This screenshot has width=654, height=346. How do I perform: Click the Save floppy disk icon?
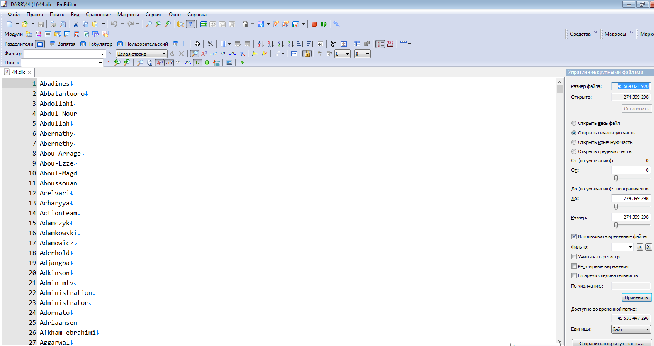coord(41,24)
